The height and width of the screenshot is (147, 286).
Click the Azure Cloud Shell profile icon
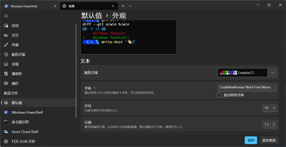pos(6,131)
